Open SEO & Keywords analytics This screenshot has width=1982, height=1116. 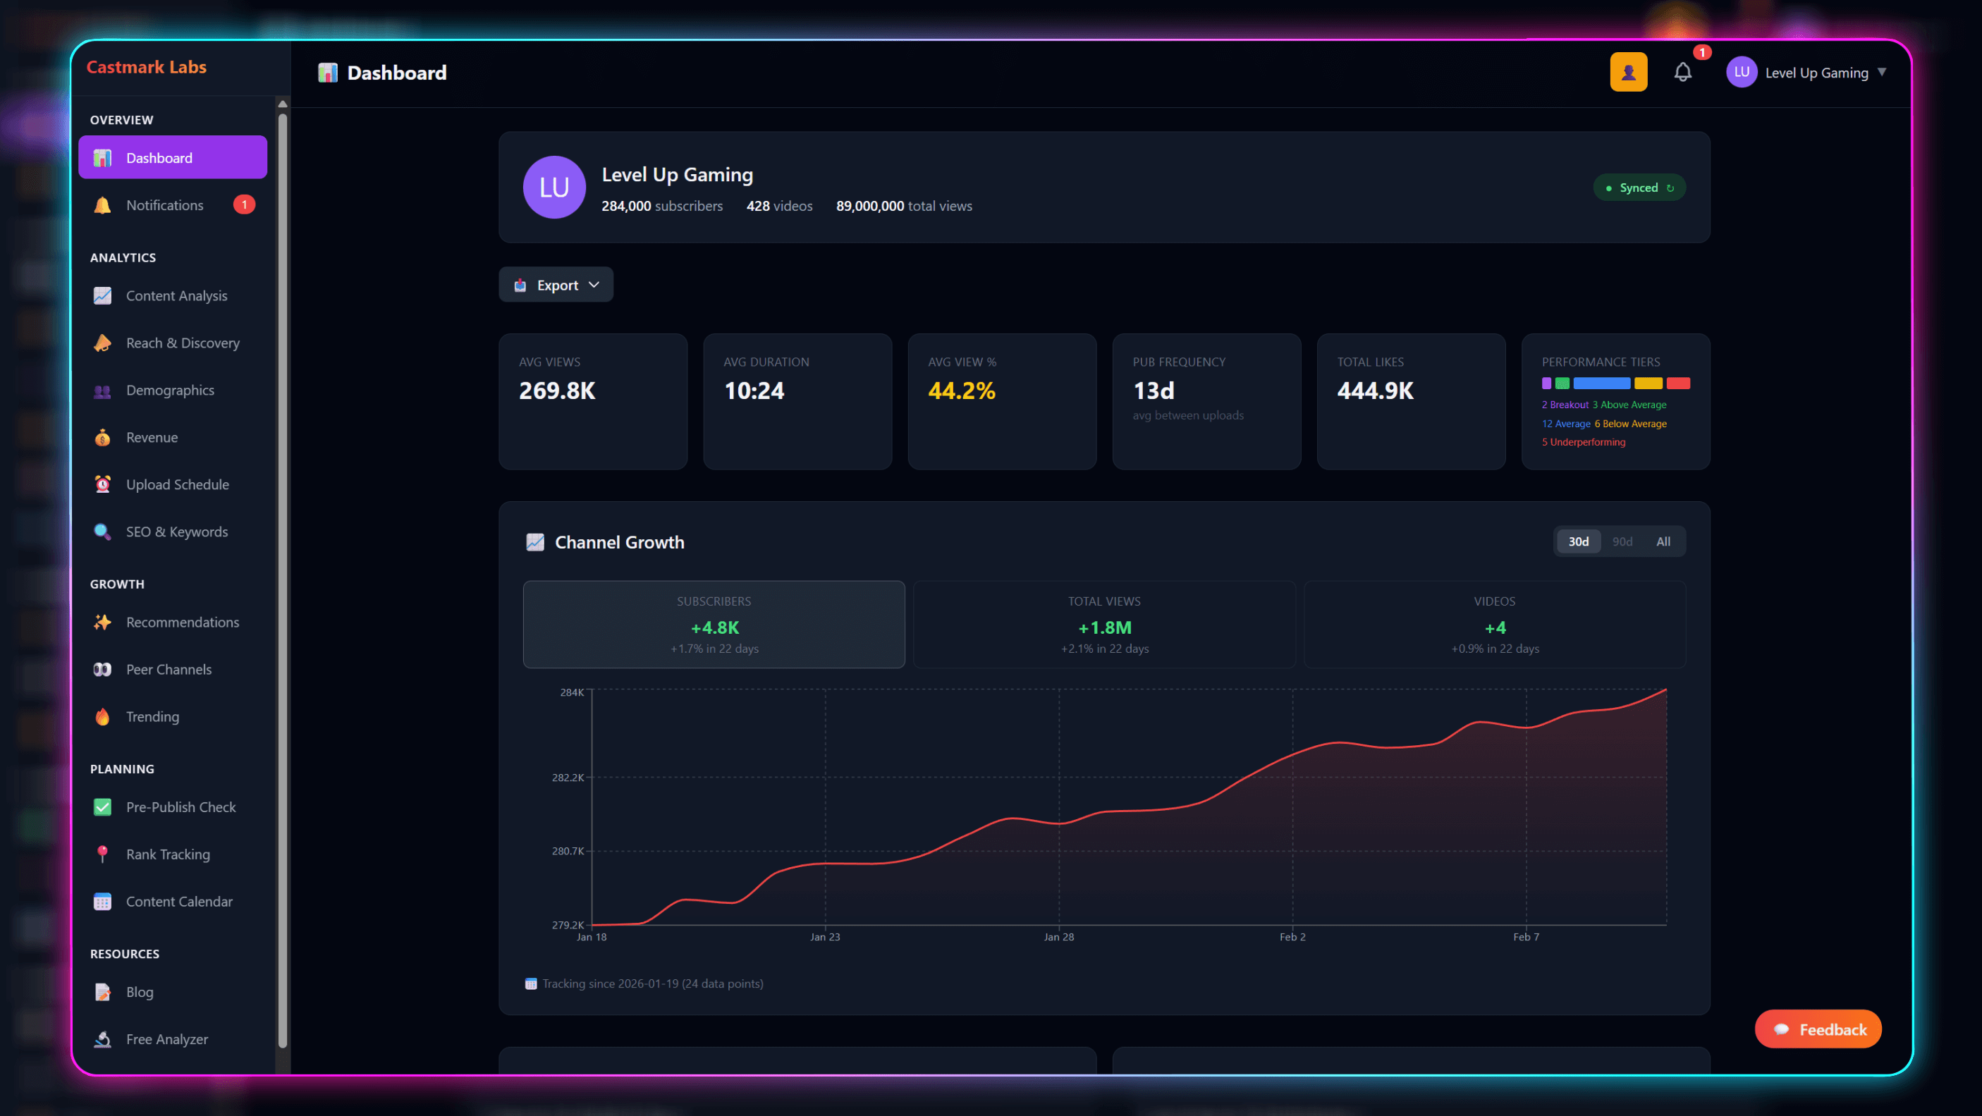point(176,531)
